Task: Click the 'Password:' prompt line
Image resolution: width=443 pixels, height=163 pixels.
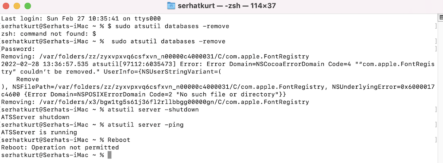Action: (x=18, y=49)
